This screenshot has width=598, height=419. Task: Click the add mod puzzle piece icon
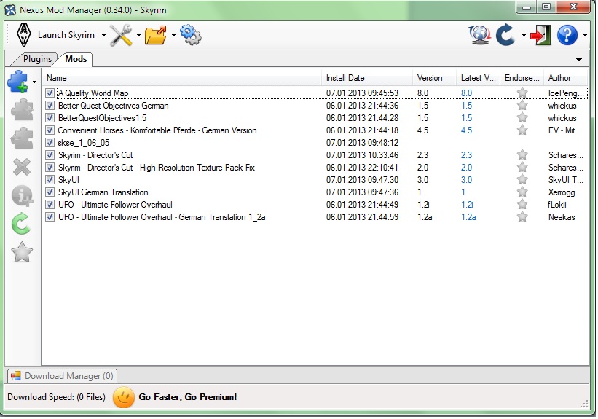click(x=18, y=82)
